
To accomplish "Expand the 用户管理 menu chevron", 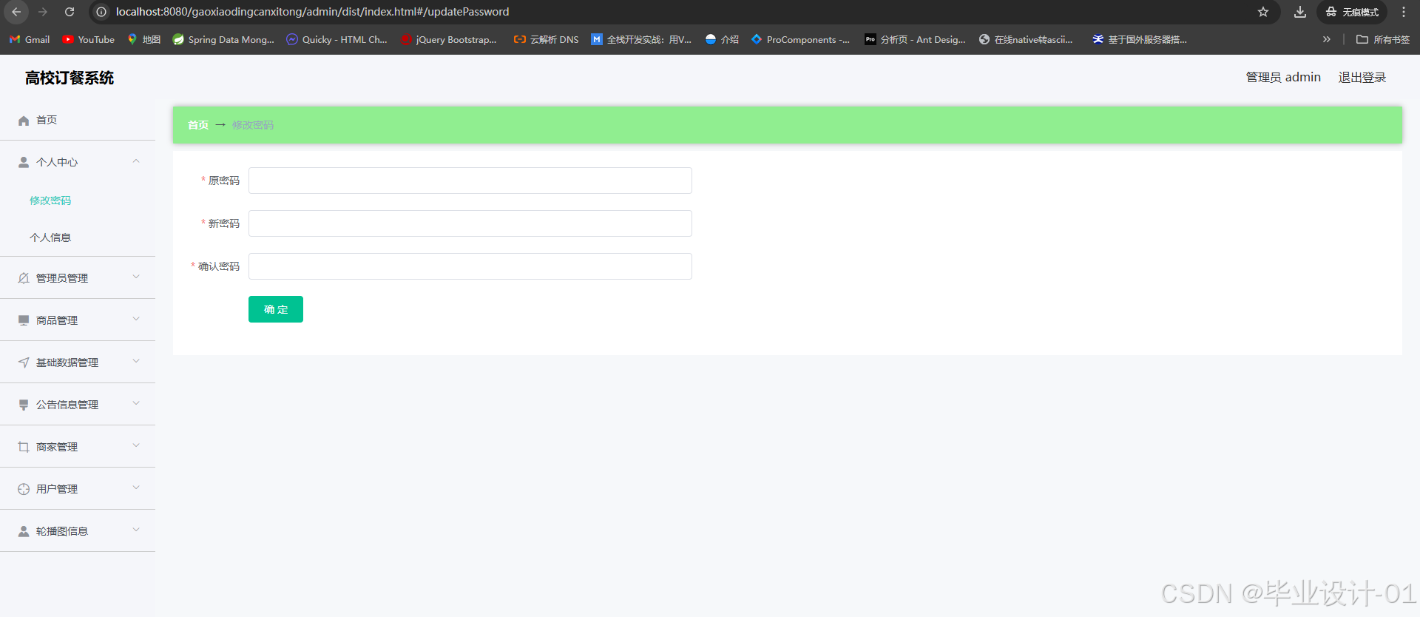I will point(136,488).
